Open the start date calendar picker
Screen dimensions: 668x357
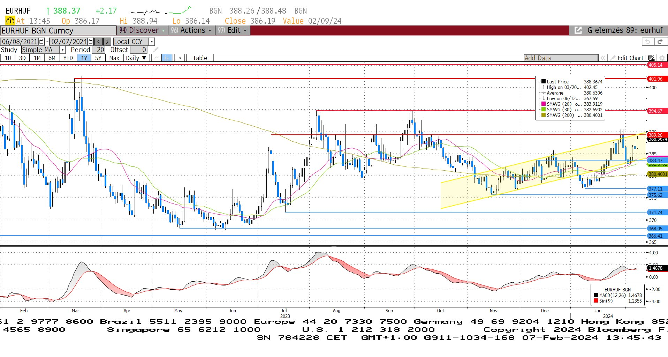coord(42,42)
